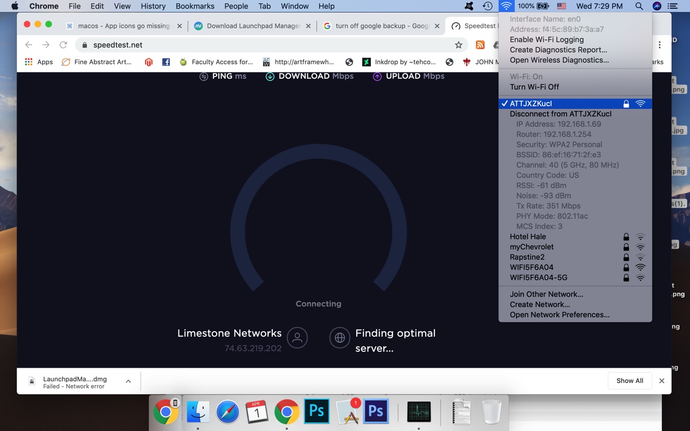
Task: Open Chrome's three-dot menu
Action: pyautogui.click(x=659, y=45)
